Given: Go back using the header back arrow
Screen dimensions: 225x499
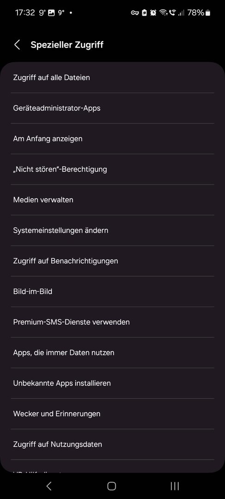Looking at the screenshot, I should click(17, 45).
